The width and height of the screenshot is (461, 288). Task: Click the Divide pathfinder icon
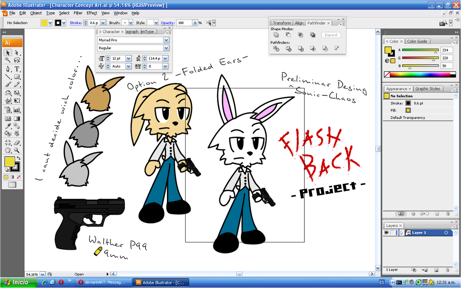coord(276,48)
